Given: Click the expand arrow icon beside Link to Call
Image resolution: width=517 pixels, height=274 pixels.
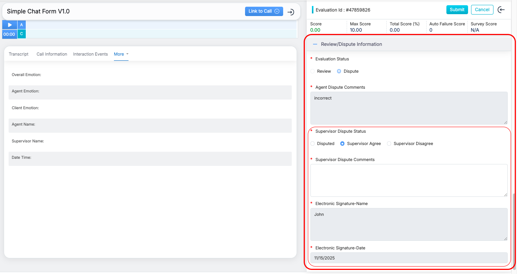Looking at the screenshot, I should point(291,12).
